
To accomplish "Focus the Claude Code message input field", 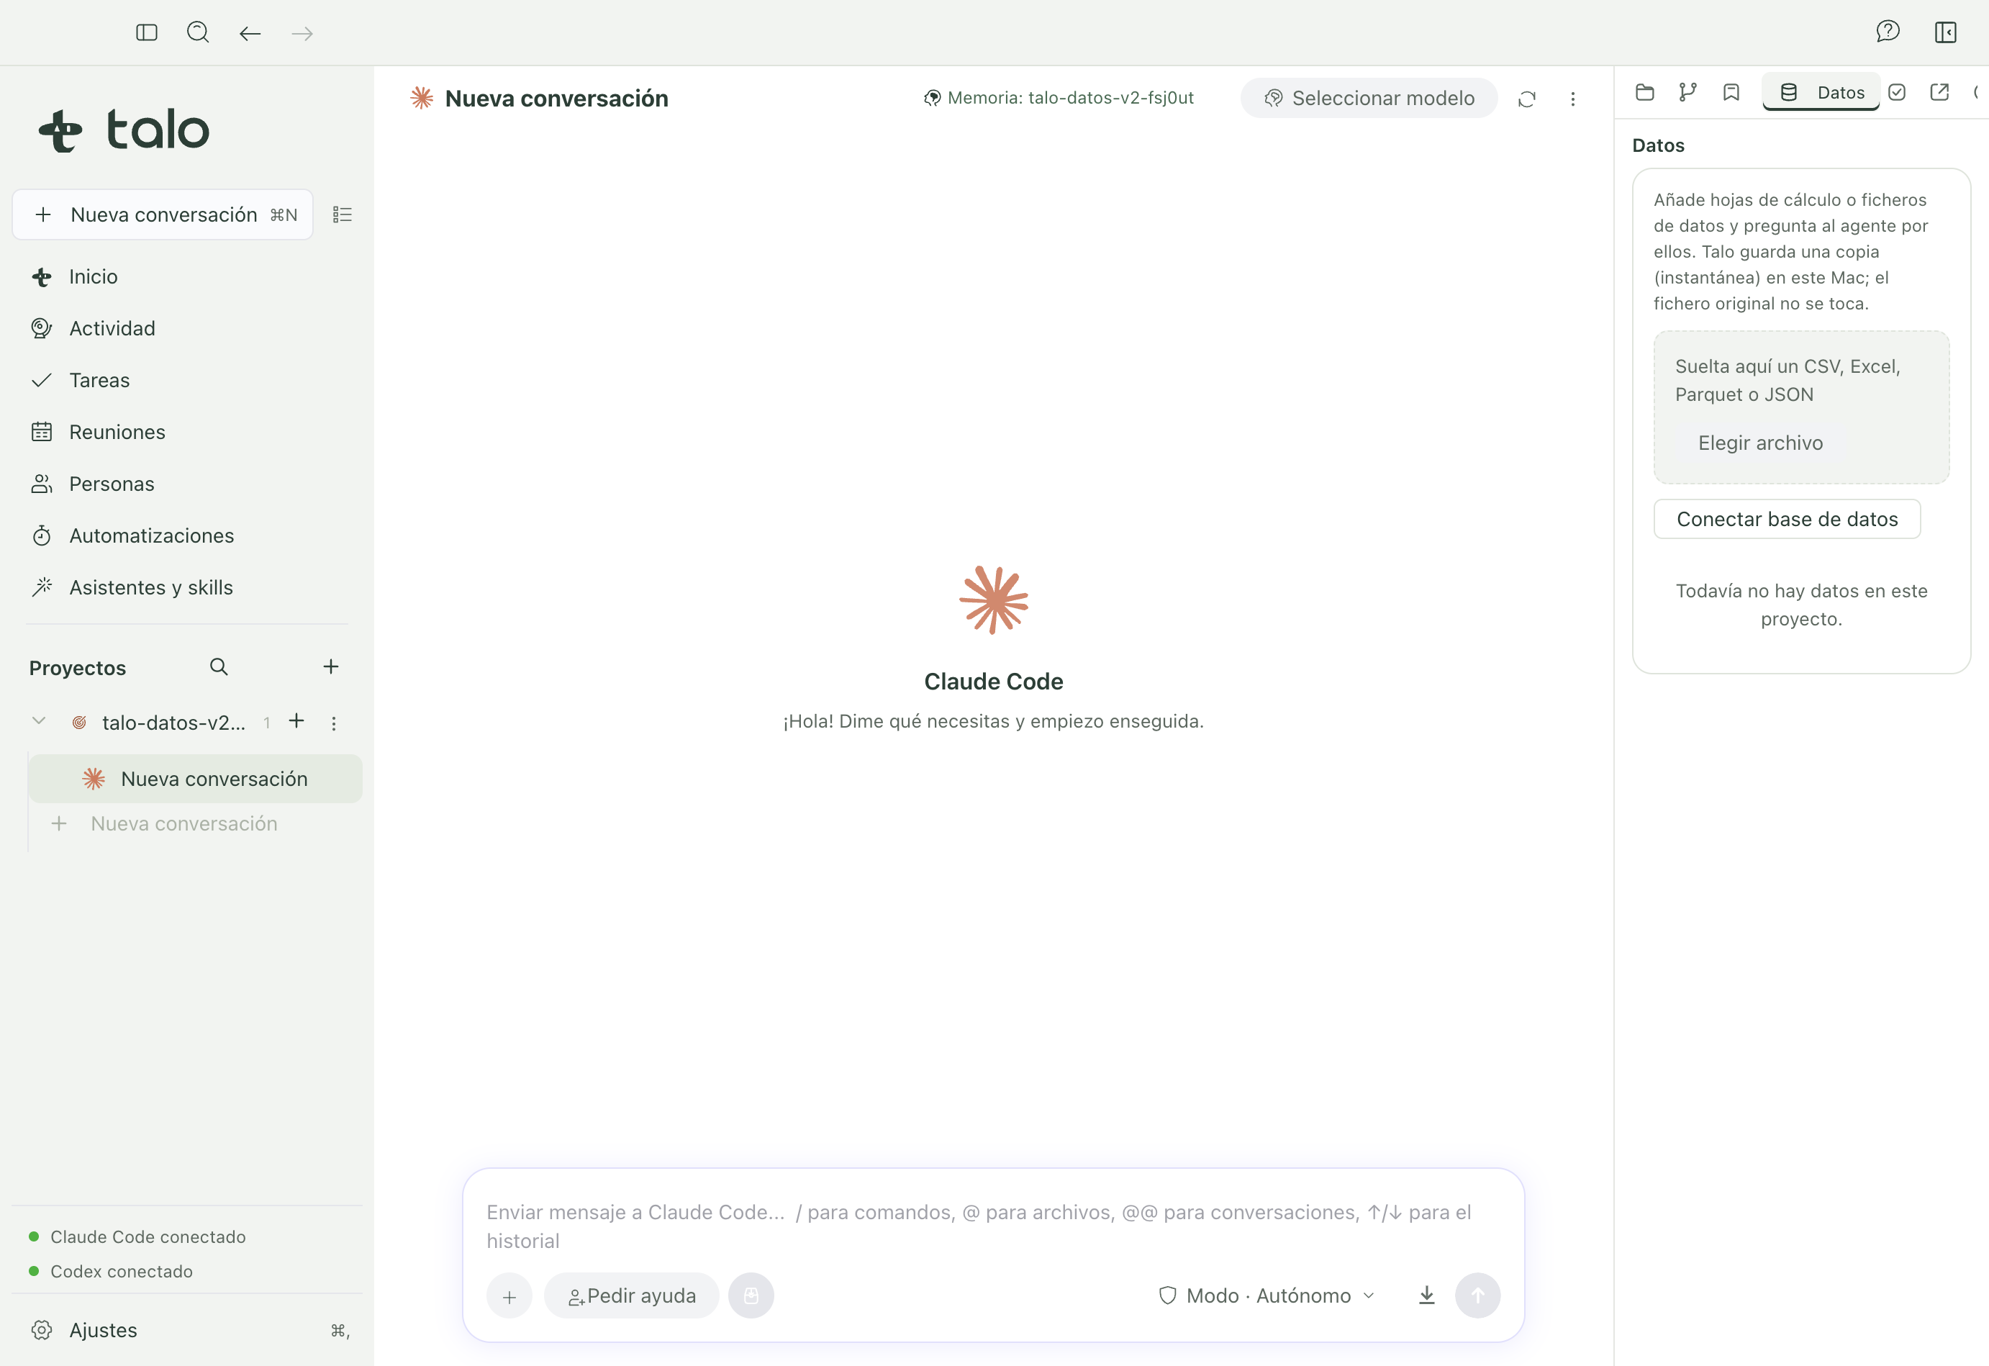I will coord(993,1226).
